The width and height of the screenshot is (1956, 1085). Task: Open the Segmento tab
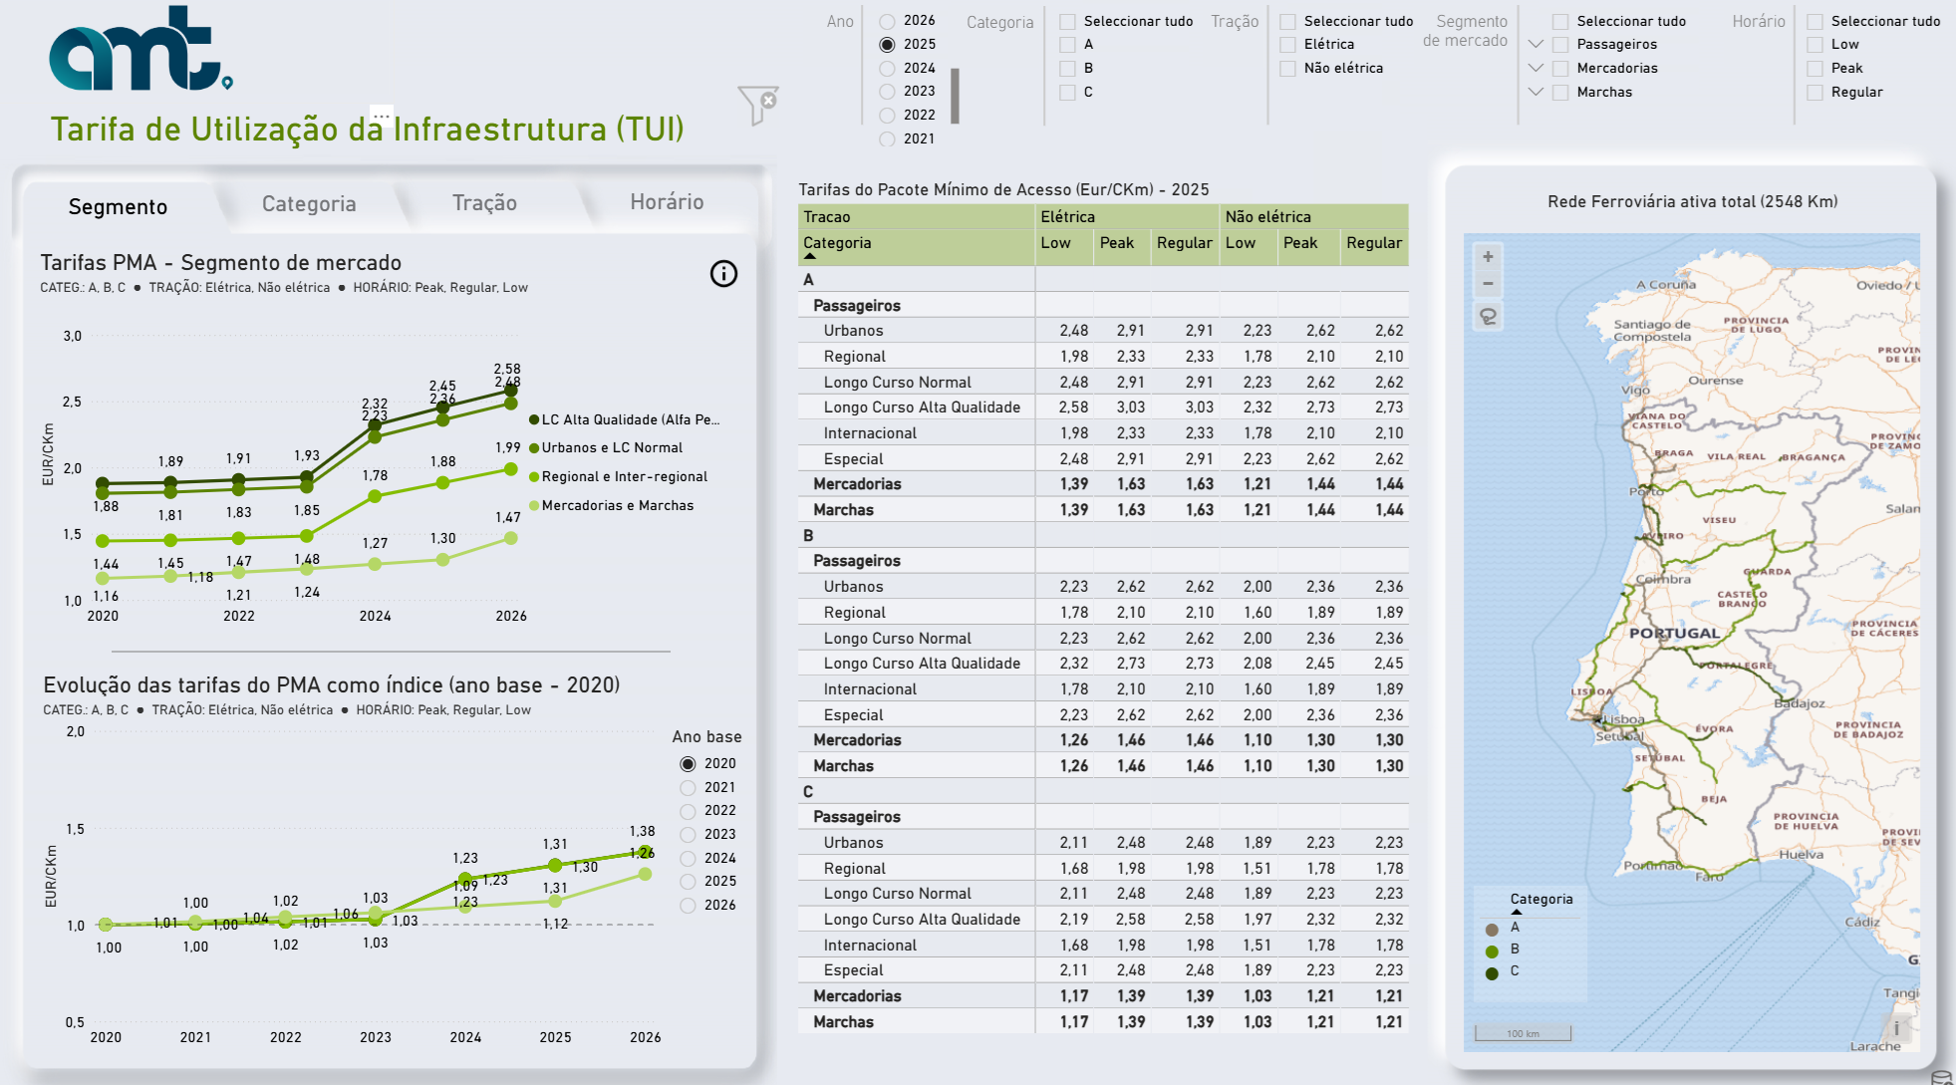[118, 206]
